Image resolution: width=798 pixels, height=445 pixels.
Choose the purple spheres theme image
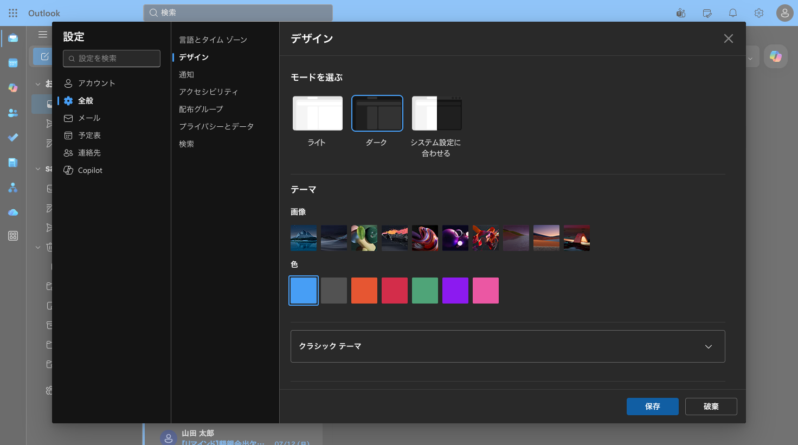tap(455, 238)
